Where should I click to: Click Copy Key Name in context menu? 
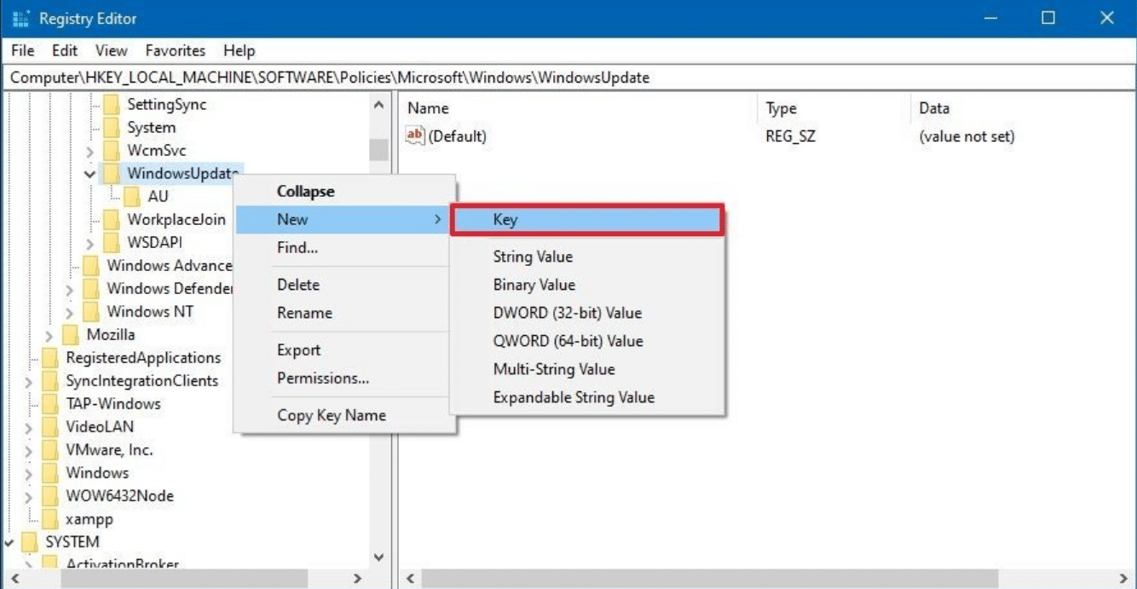pyautogui.click(x=331, y=416)
